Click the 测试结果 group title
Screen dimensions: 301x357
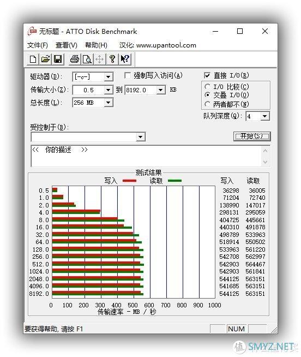coord(148,172)
